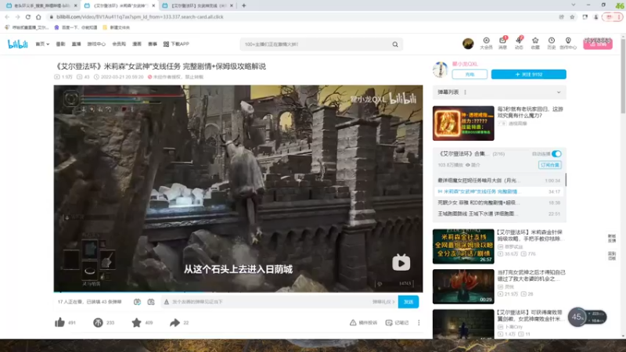Click the 订阅合集 button
Image resolution: width=626 pixels, height=352 pixels.
click(x=550, y=165)
